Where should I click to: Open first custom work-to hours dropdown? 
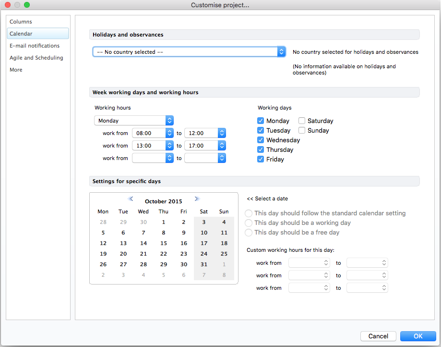click(367, 263)
